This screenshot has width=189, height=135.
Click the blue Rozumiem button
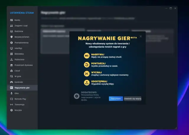pyautogui.click(x=116, y=99)
